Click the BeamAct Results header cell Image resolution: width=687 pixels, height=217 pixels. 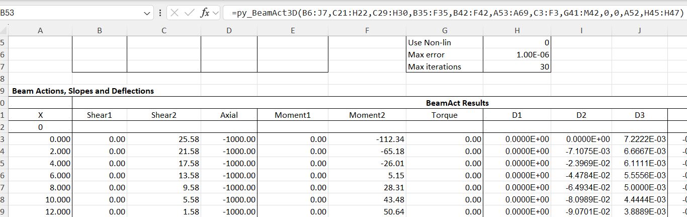pyautogui.click(x=457, y=103)
